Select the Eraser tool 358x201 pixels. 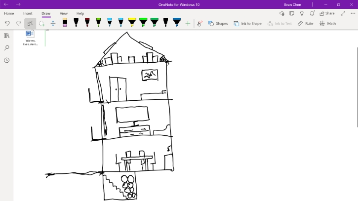point(65,23)
